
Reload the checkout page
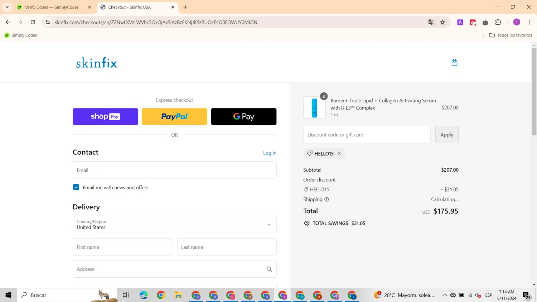(x=33, y=22)
